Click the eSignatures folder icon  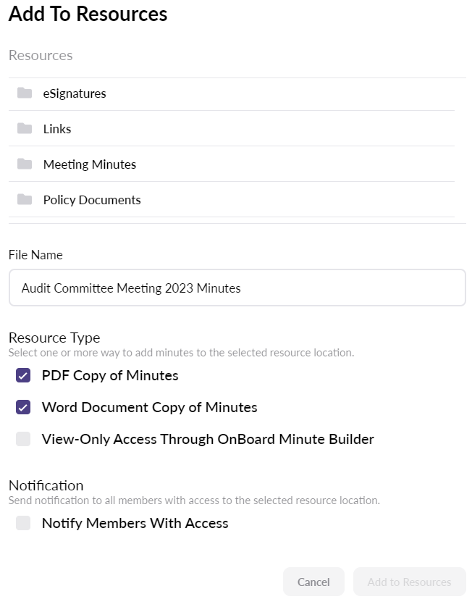pyautogui.click(x=25, y=93)
